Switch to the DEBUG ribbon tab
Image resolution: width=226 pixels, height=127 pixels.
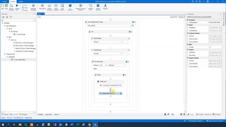pyautogui.click(x=21, y=1)
